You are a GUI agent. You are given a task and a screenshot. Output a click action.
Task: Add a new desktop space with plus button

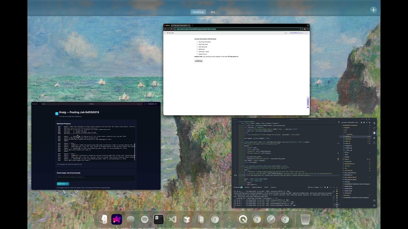(x=374, y=10)
